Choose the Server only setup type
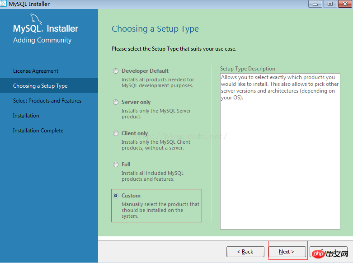353x263 pixels. click(116, 102)
